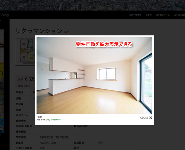Select the 現況 label
Screen dimensions: 185x150
click(77, 148)
